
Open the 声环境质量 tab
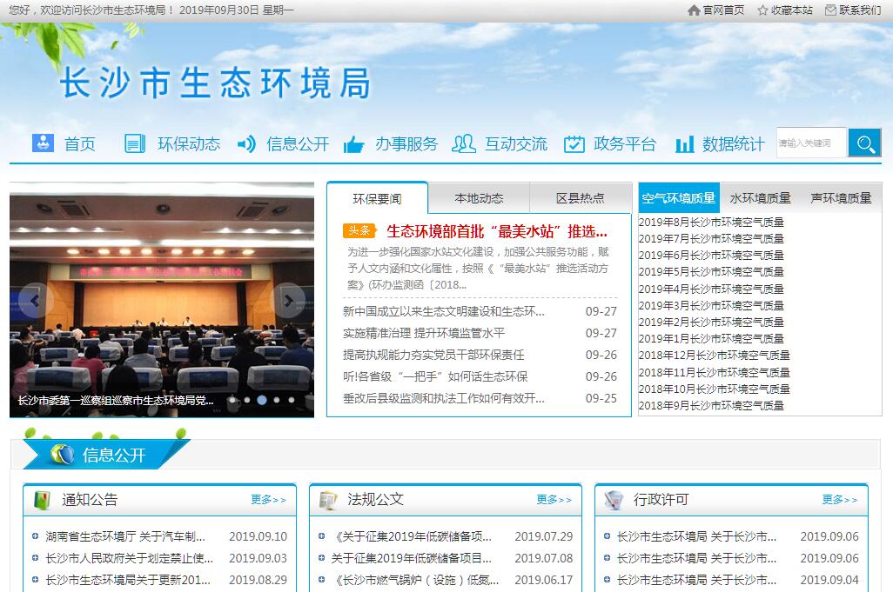(841, 198)
